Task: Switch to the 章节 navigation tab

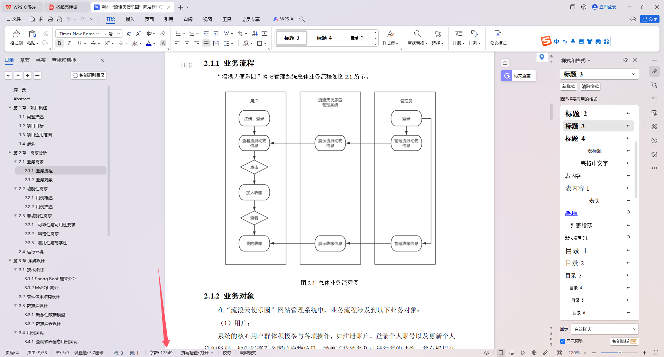Action: coord(25,60)
